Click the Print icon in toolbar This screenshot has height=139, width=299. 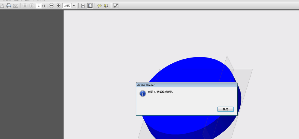[x=9, y=6]
